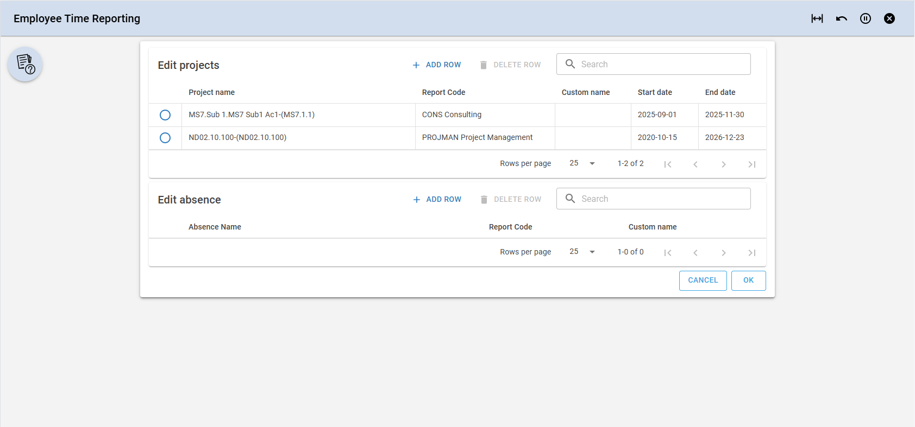Image resolution: width=915 pixels, height=427 pixels.
Task: Click the trash icon in Edit absence
Action: tap(484, 200)
